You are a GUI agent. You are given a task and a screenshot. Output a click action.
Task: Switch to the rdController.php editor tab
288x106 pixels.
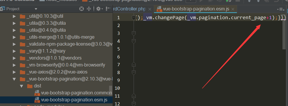click(130, 9)
